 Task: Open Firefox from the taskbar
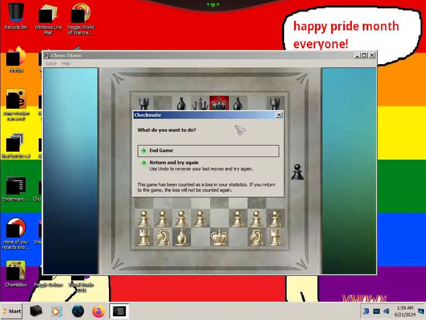click(x=98, y=311)
